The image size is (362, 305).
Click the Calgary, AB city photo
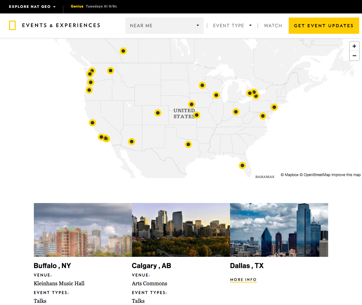181,230
